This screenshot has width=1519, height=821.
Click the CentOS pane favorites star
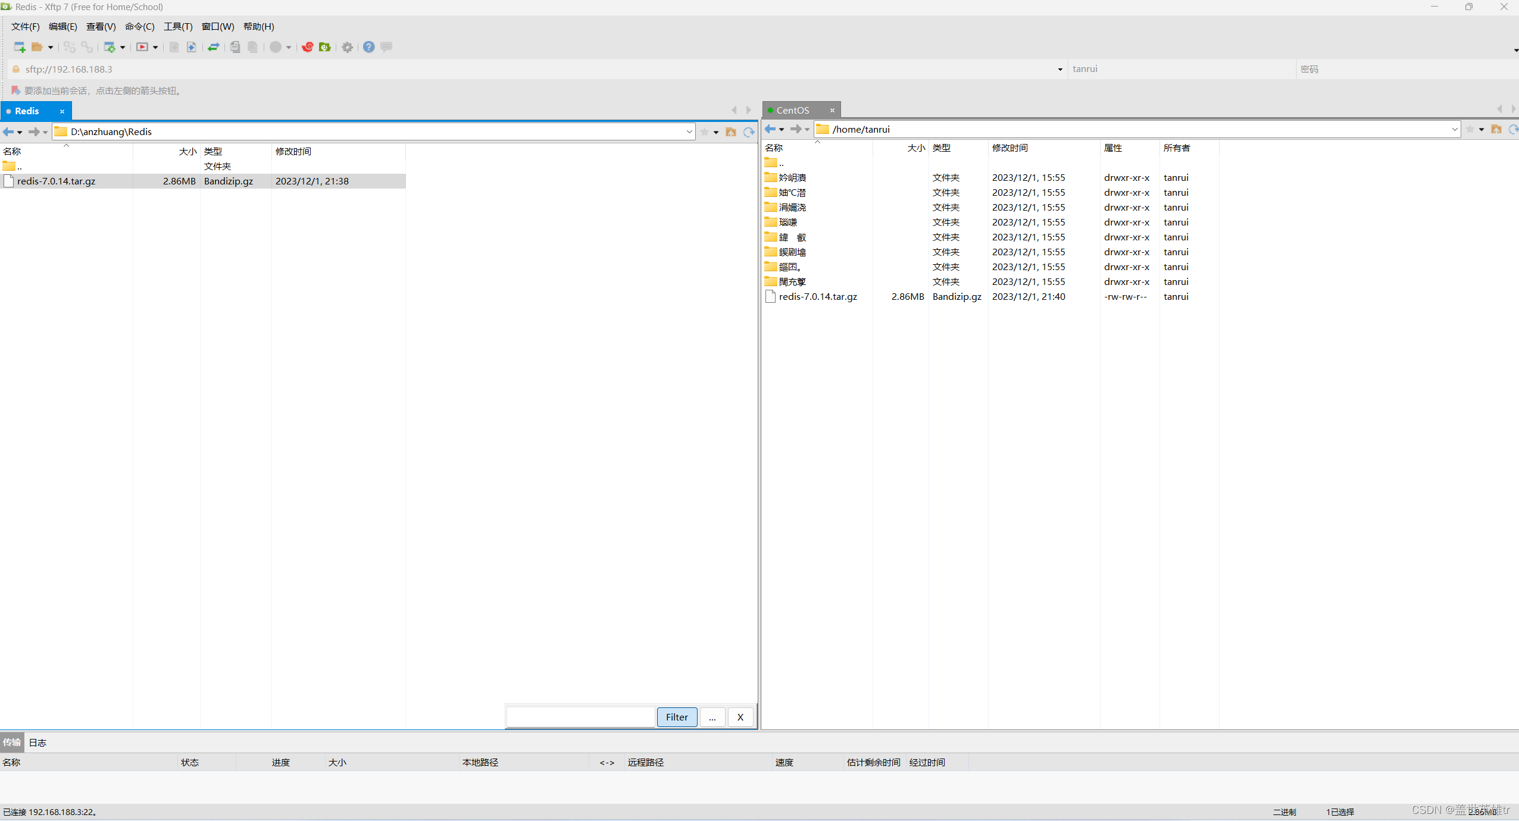pos(1470,129)
